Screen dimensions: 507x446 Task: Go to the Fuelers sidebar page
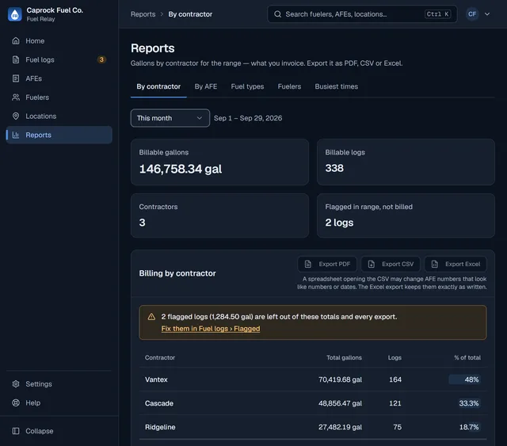(x=59, y=97)
